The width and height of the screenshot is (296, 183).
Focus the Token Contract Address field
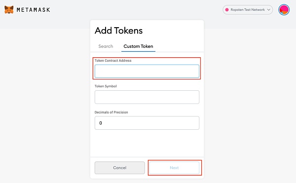pos(147,71)
